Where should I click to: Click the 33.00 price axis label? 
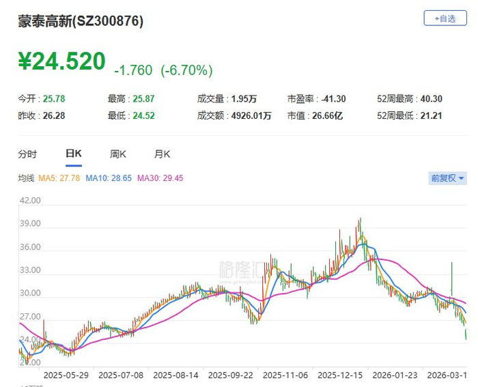30,270
